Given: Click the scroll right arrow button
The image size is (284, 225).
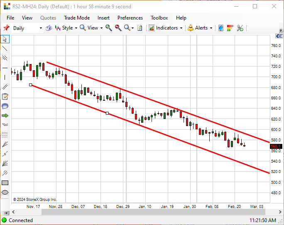Looking at the screenshot, I should (280, 212).
